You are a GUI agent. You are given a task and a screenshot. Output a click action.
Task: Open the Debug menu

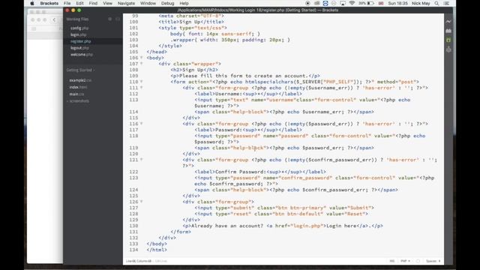(168, 3)
